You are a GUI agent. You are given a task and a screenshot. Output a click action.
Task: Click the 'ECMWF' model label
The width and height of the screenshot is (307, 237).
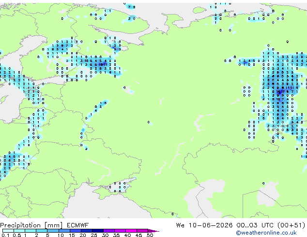[x=78, y=225]
